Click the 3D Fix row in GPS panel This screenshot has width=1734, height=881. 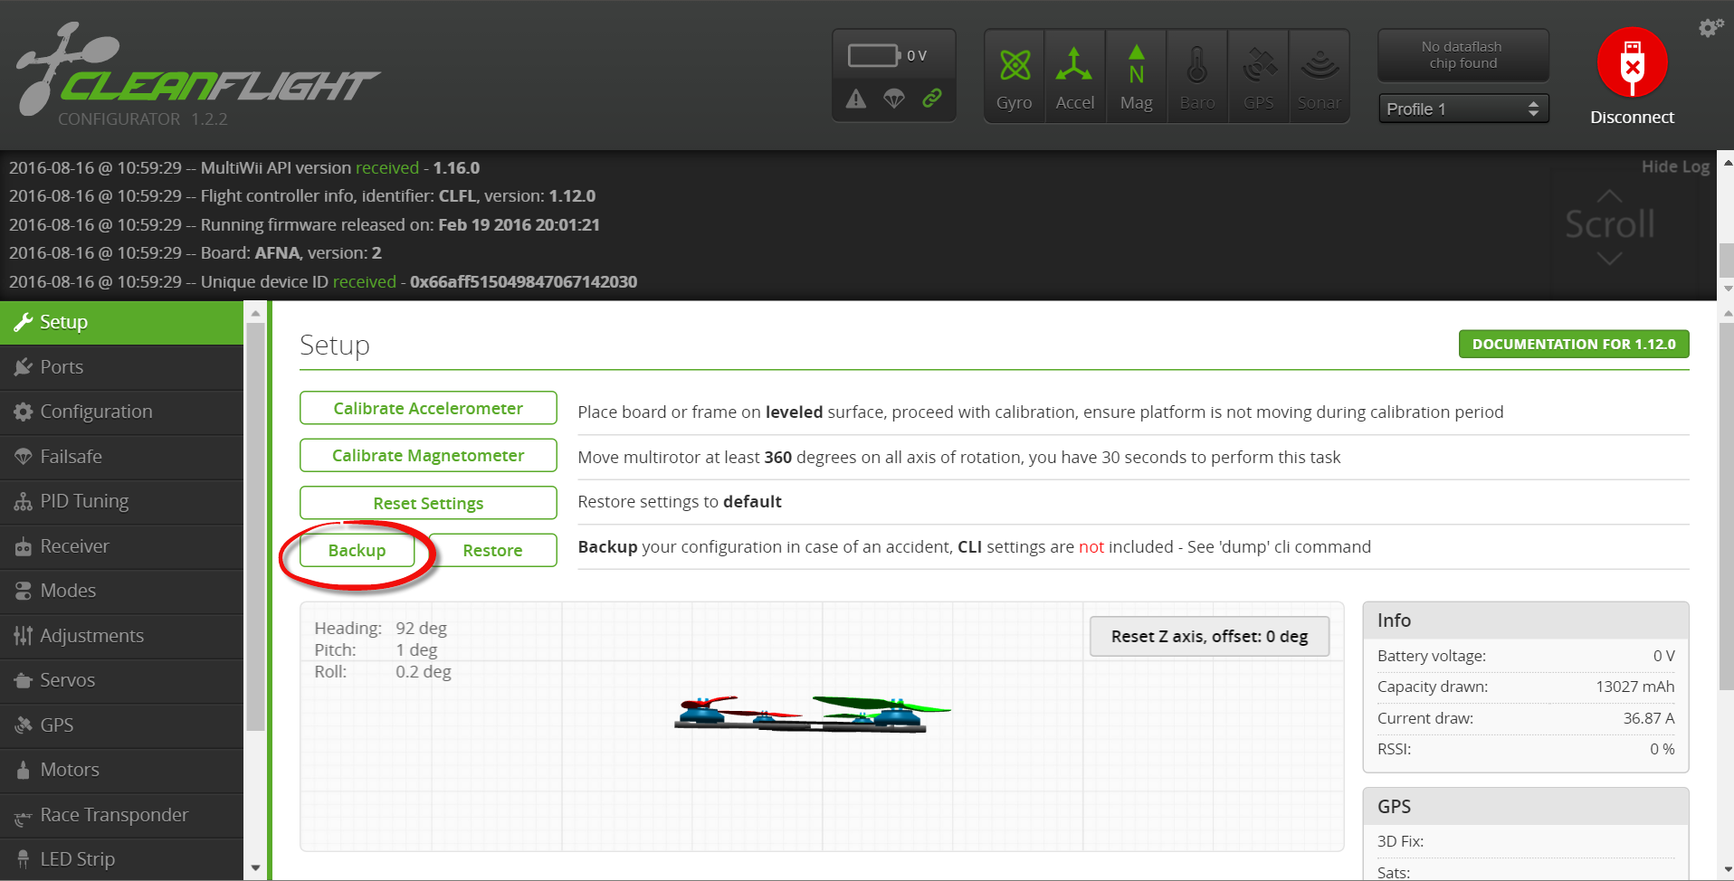[1526, 841]
